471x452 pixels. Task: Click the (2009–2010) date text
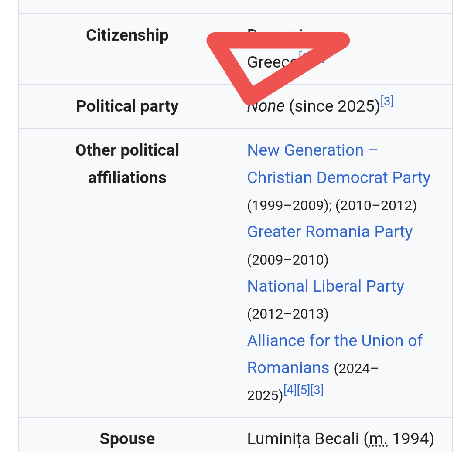(288, 260)
